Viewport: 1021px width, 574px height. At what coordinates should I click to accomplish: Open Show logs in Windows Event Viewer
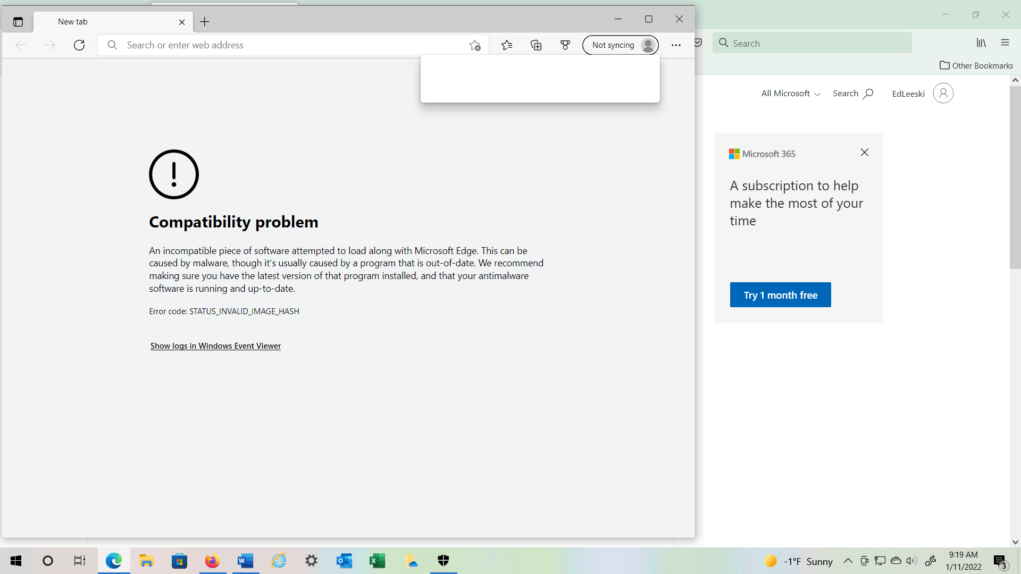click(215, 345)
